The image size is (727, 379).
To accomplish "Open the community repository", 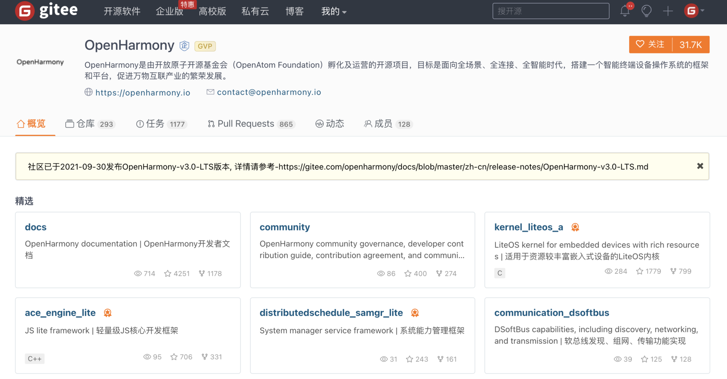I will click(285, 227).
